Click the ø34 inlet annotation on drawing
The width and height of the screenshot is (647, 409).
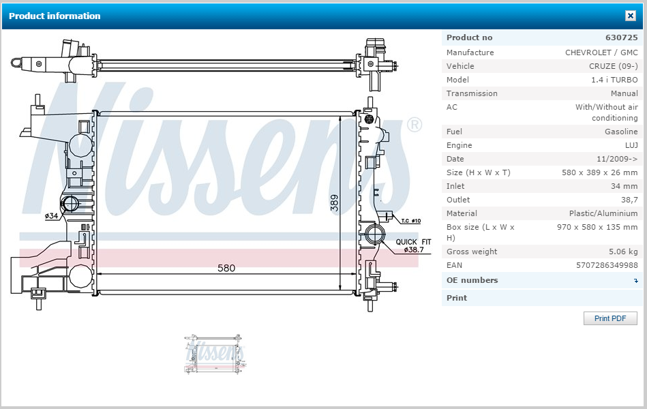tap(52, 215)
